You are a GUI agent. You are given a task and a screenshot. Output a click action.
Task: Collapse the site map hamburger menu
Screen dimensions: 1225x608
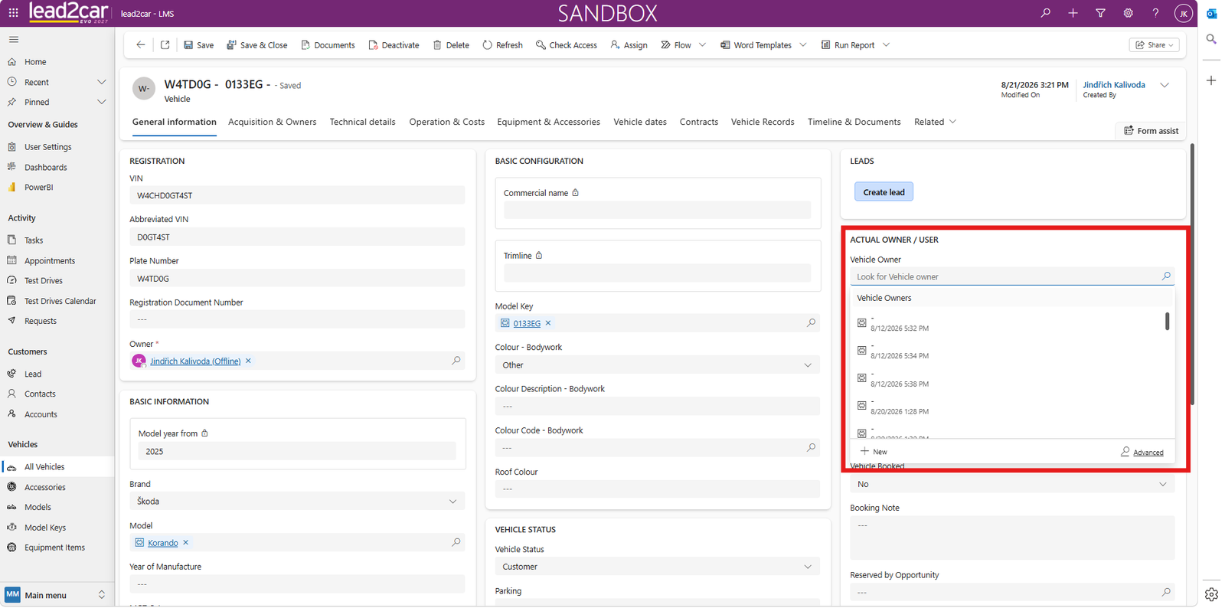(14, 39)
